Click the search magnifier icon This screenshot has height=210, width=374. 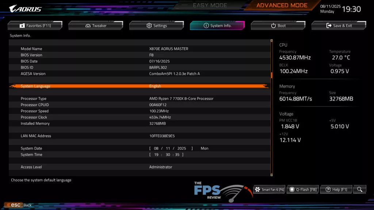click(x=360, y=190)
